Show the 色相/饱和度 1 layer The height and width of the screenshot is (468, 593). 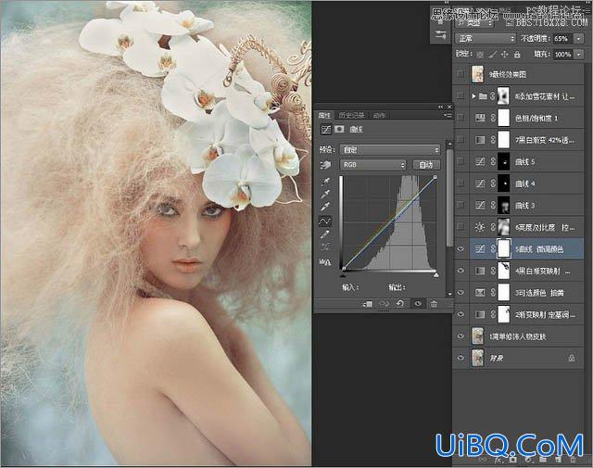click(461, 118)
